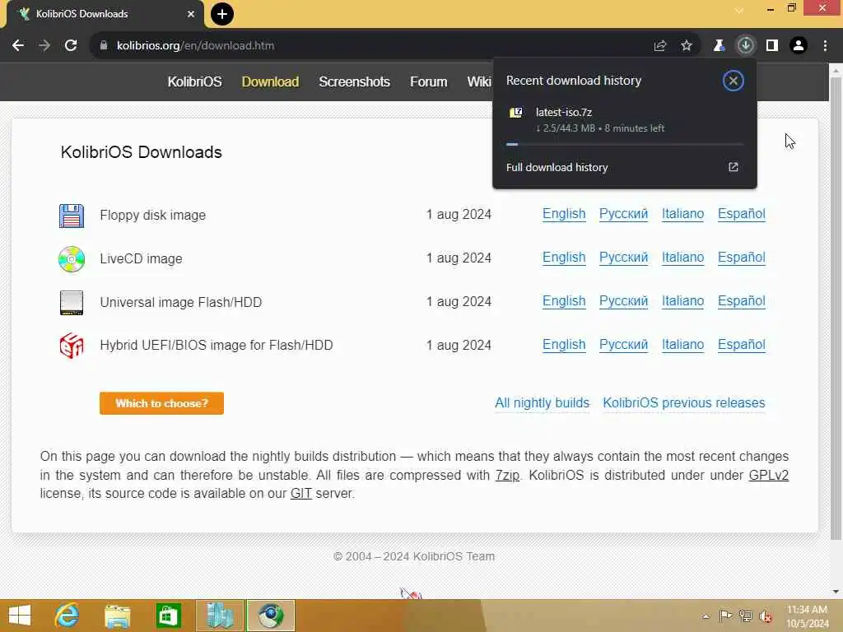Open Full download history external icon

pos(734,167)
